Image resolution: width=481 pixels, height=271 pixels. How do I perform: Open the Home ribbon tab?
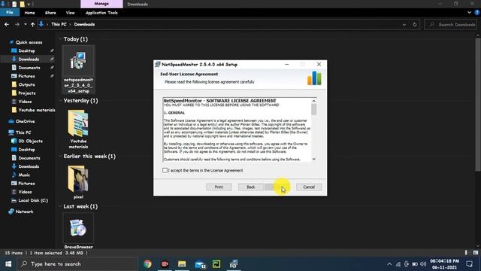click(x=29, y=13)
